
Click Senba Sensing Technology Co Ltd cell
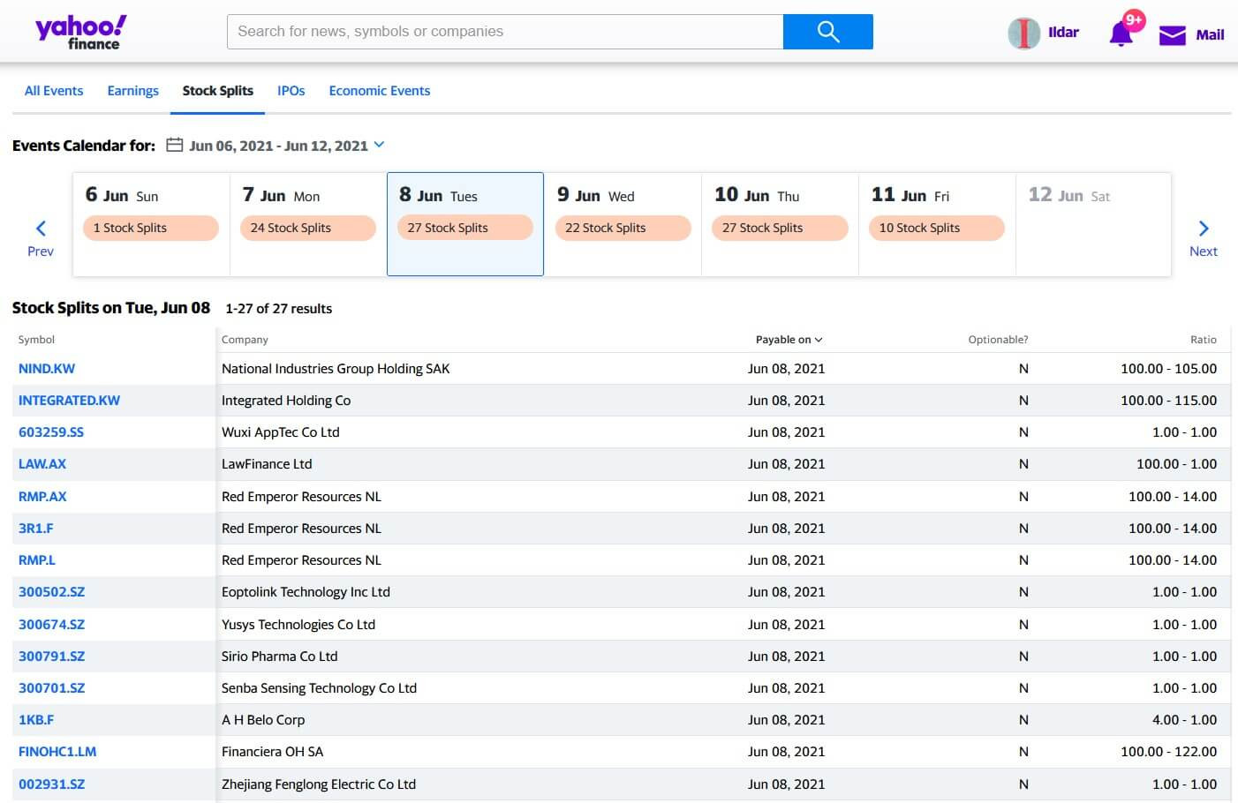(319, 688)
